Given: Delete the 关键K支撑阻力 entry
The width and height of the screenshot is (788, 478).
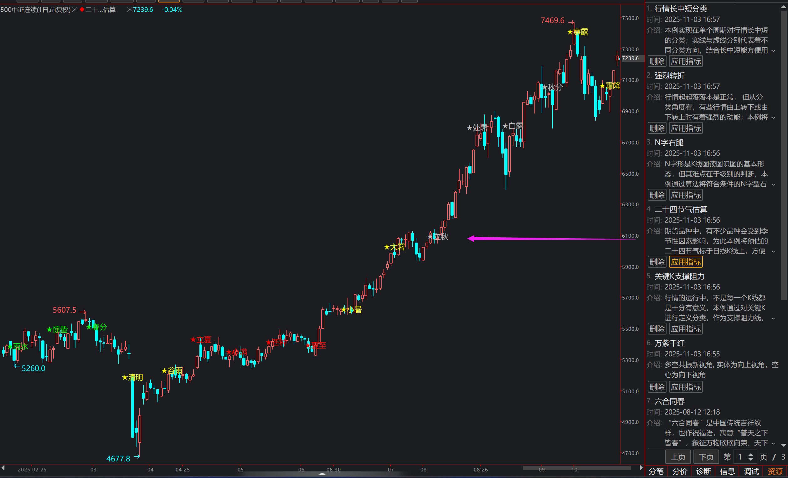Looking at the screenshot, I should click(657, 329).
